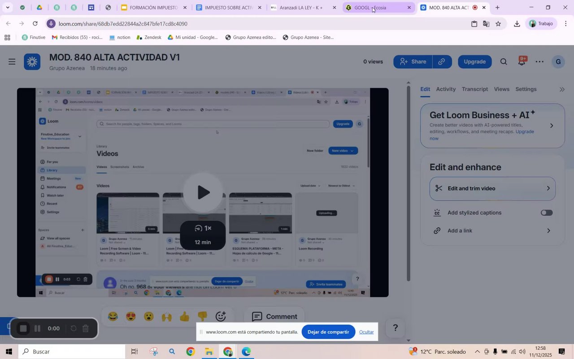Open the Loom sidebar hamburger menu
The height and width of the screenshot is (359, 574).
(x=12, y=62)
